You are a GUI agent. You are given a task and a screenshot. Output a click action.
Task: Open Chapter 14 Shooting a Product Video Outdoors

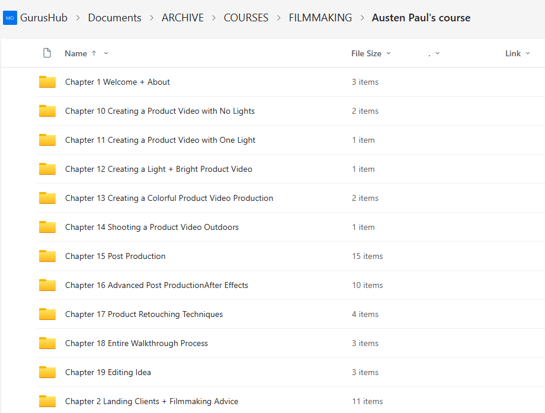(x=152, y=227)
